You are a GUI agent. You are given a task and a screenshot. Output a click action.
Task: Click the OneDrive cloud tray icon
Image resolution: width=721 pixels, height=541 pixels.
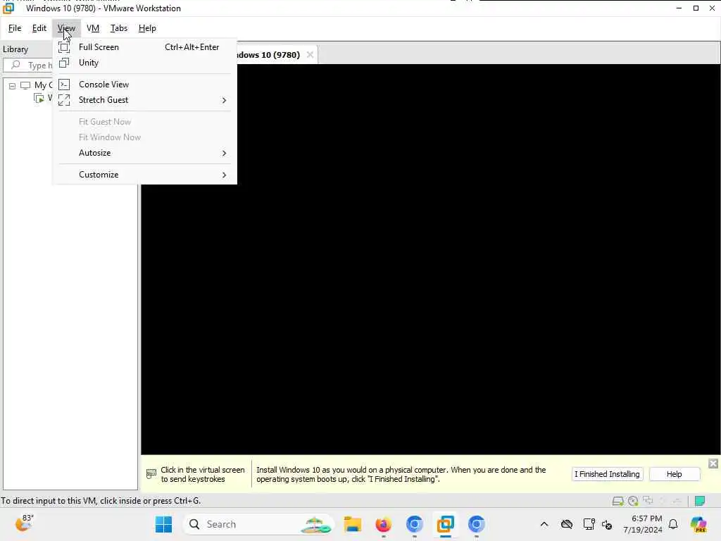click(567, 524)
